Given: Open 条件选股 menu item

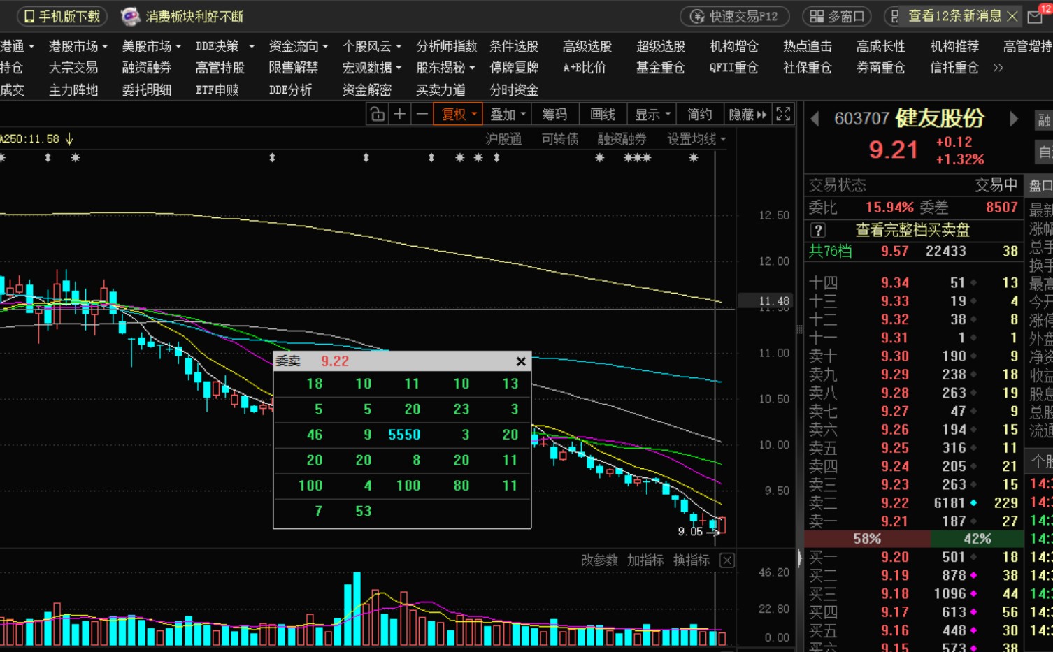Looking at the screenshot, I should click(x=514, y=46).
